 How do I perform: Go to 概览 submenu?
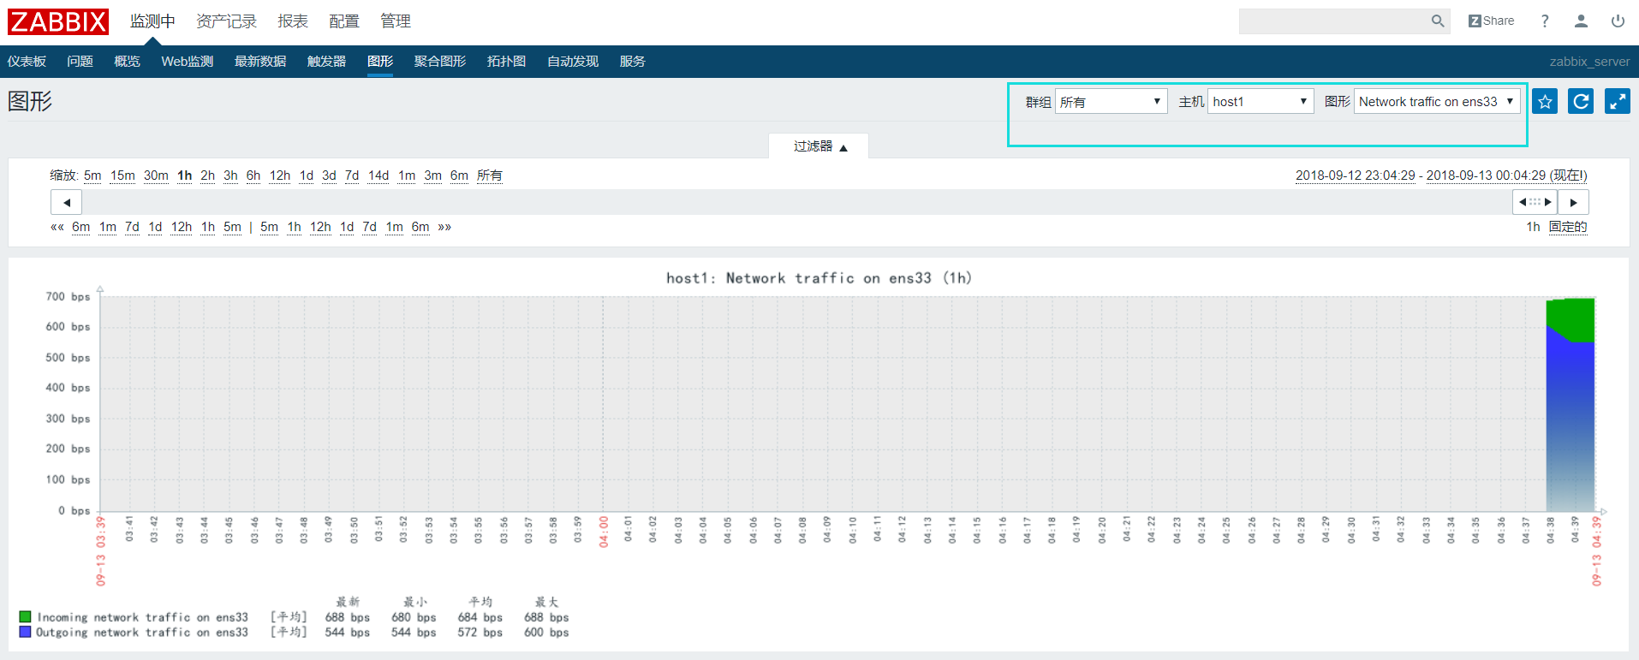point(127,62)
